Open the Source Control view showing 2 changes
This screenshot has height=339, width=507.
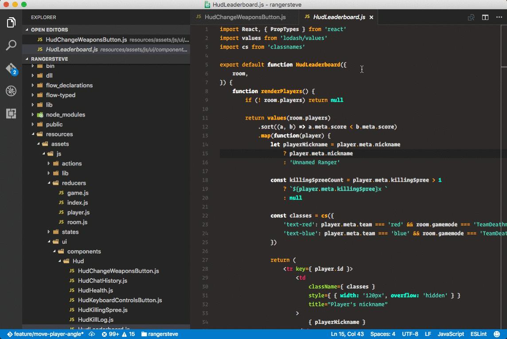tap(11, 68)
